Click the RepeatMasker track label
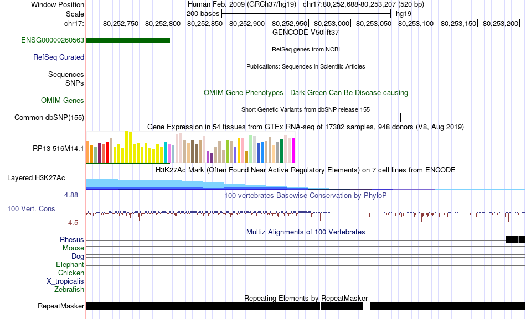 [x=61, y=306]
